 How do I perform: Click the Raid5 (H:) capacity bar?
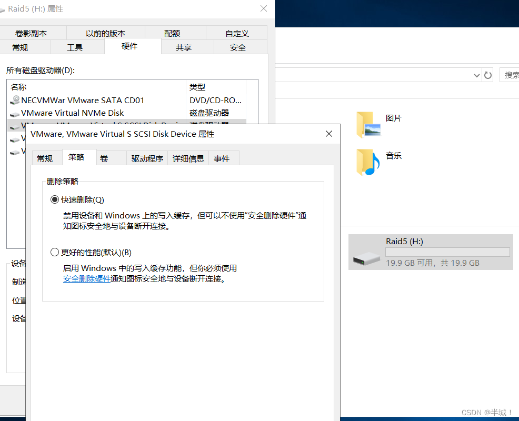pyautogui.click(x=447, y=252)
